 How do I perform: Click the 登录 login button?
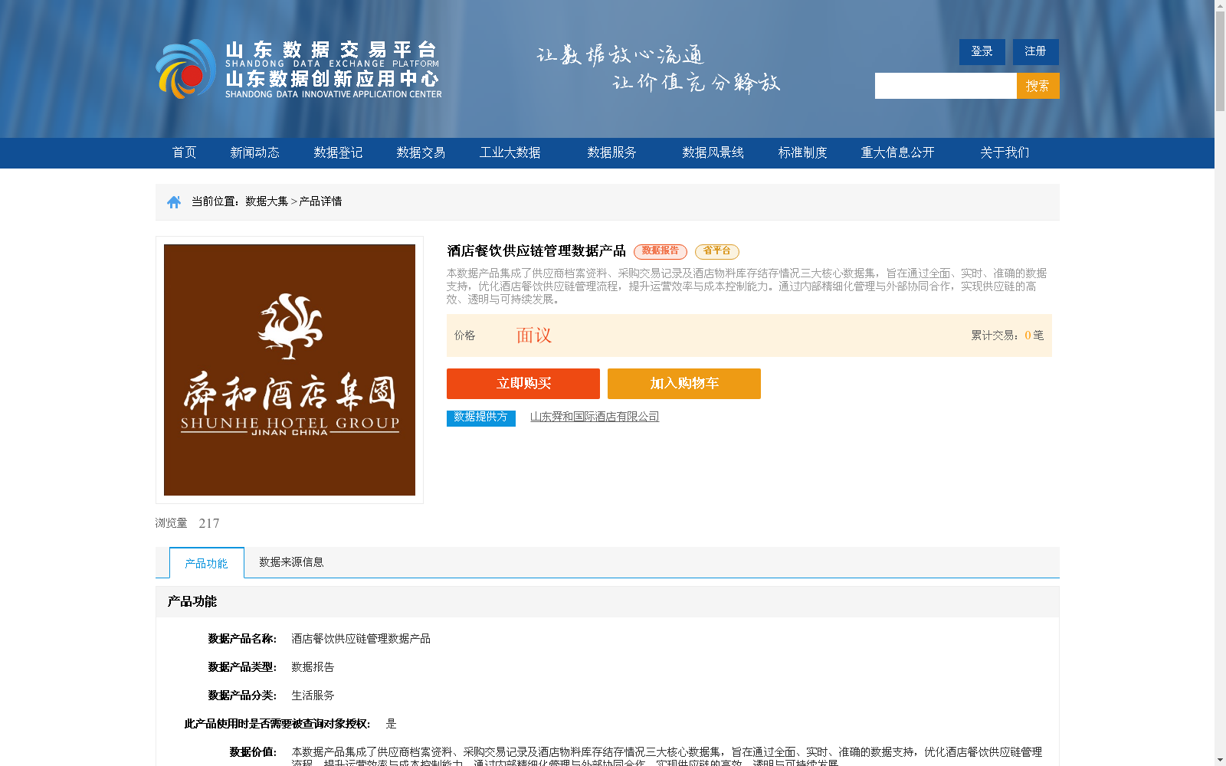point(982,52)
